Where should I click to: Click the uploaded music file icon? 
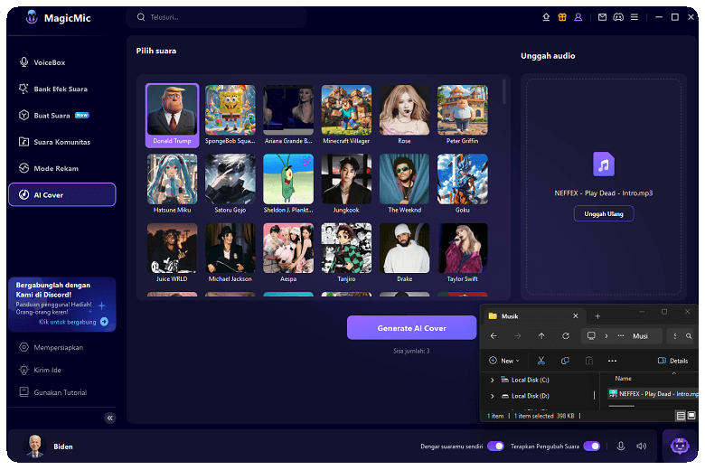click(x=604, y=164)
